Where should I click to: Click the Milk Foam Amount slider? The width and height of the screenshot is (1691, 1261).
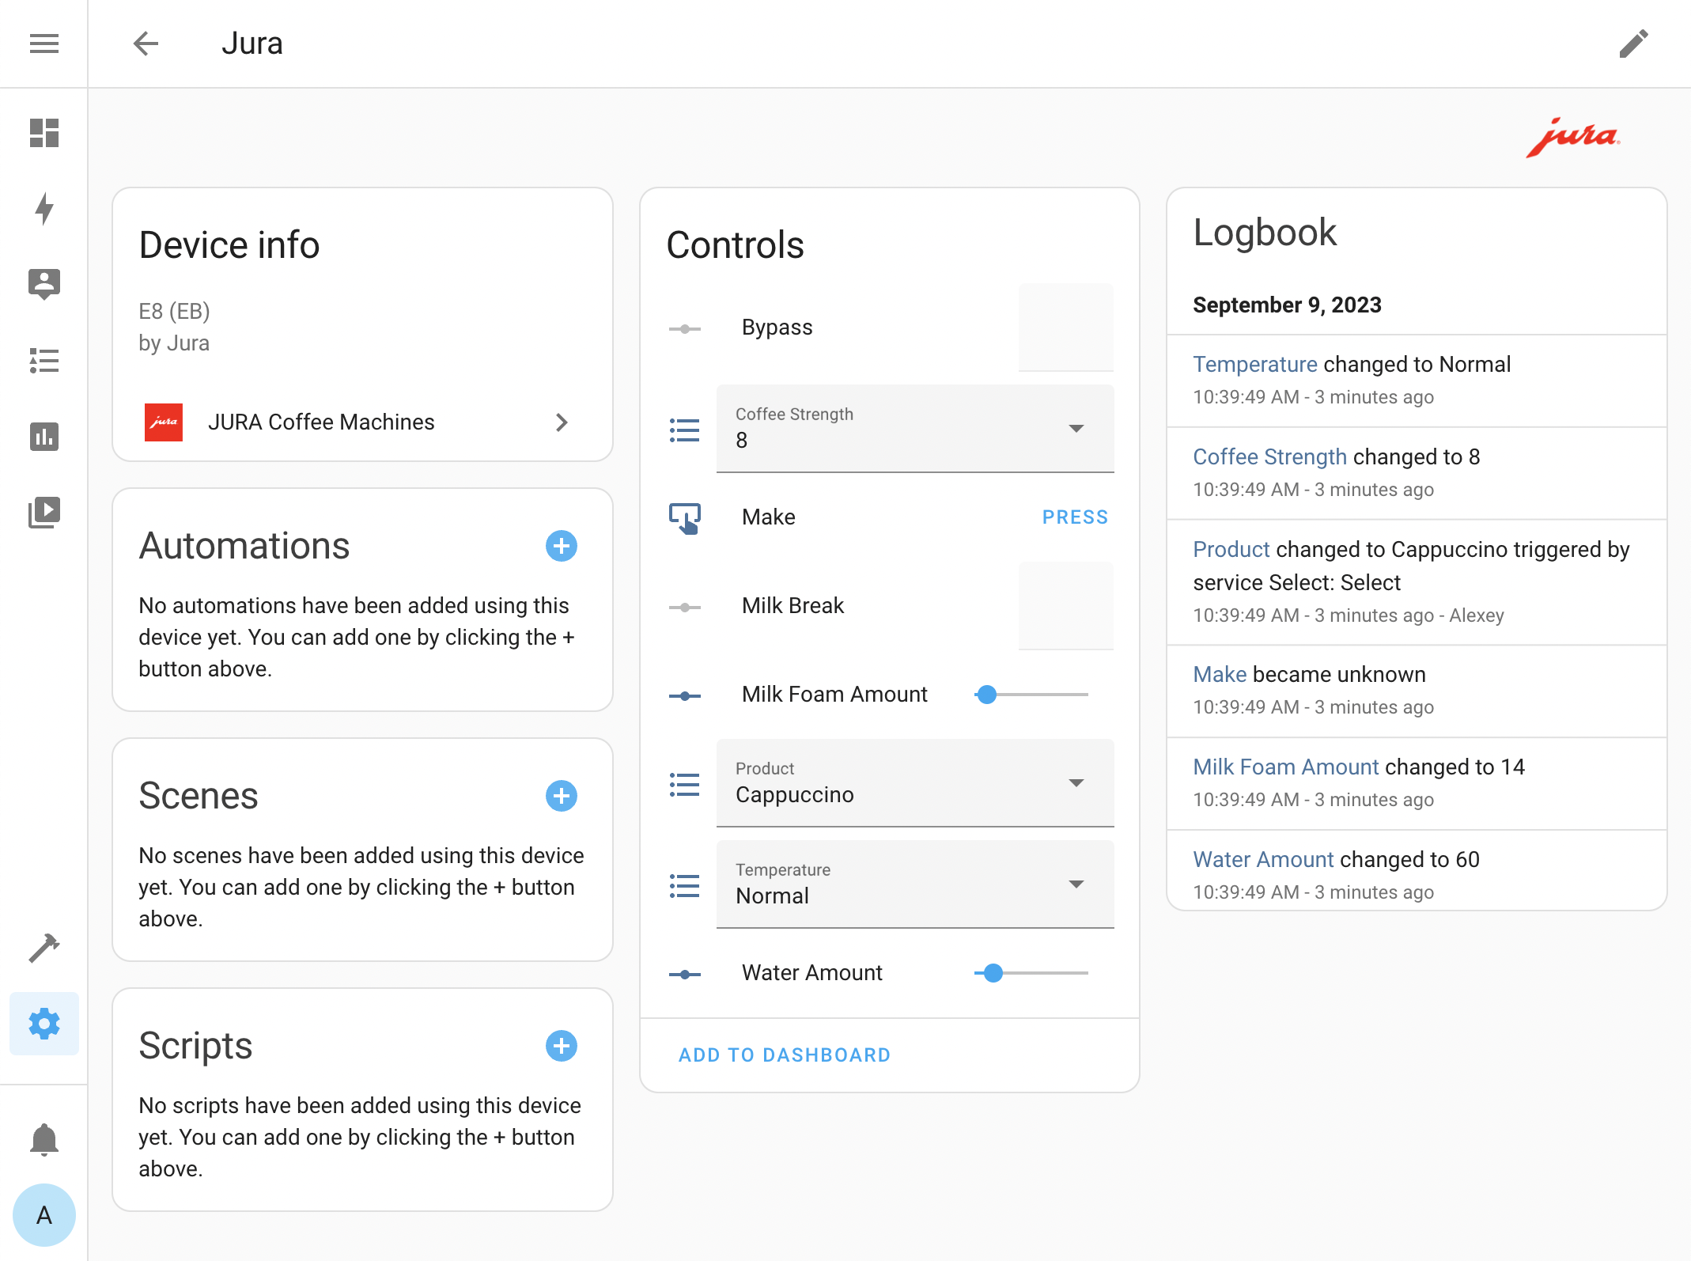1031,695
